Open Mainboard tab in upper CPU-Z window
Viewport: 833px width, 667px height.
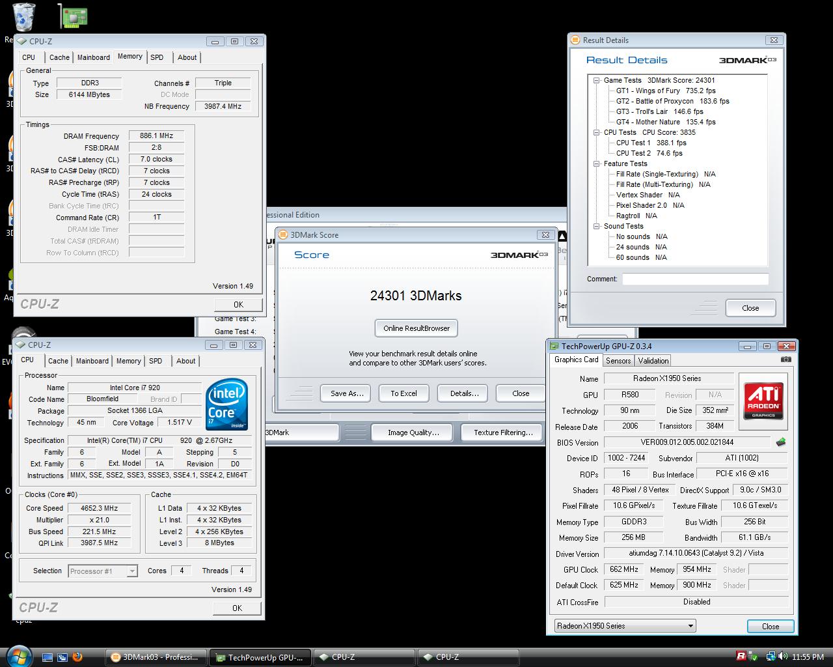pyautogui.click(x=94, y=57)
